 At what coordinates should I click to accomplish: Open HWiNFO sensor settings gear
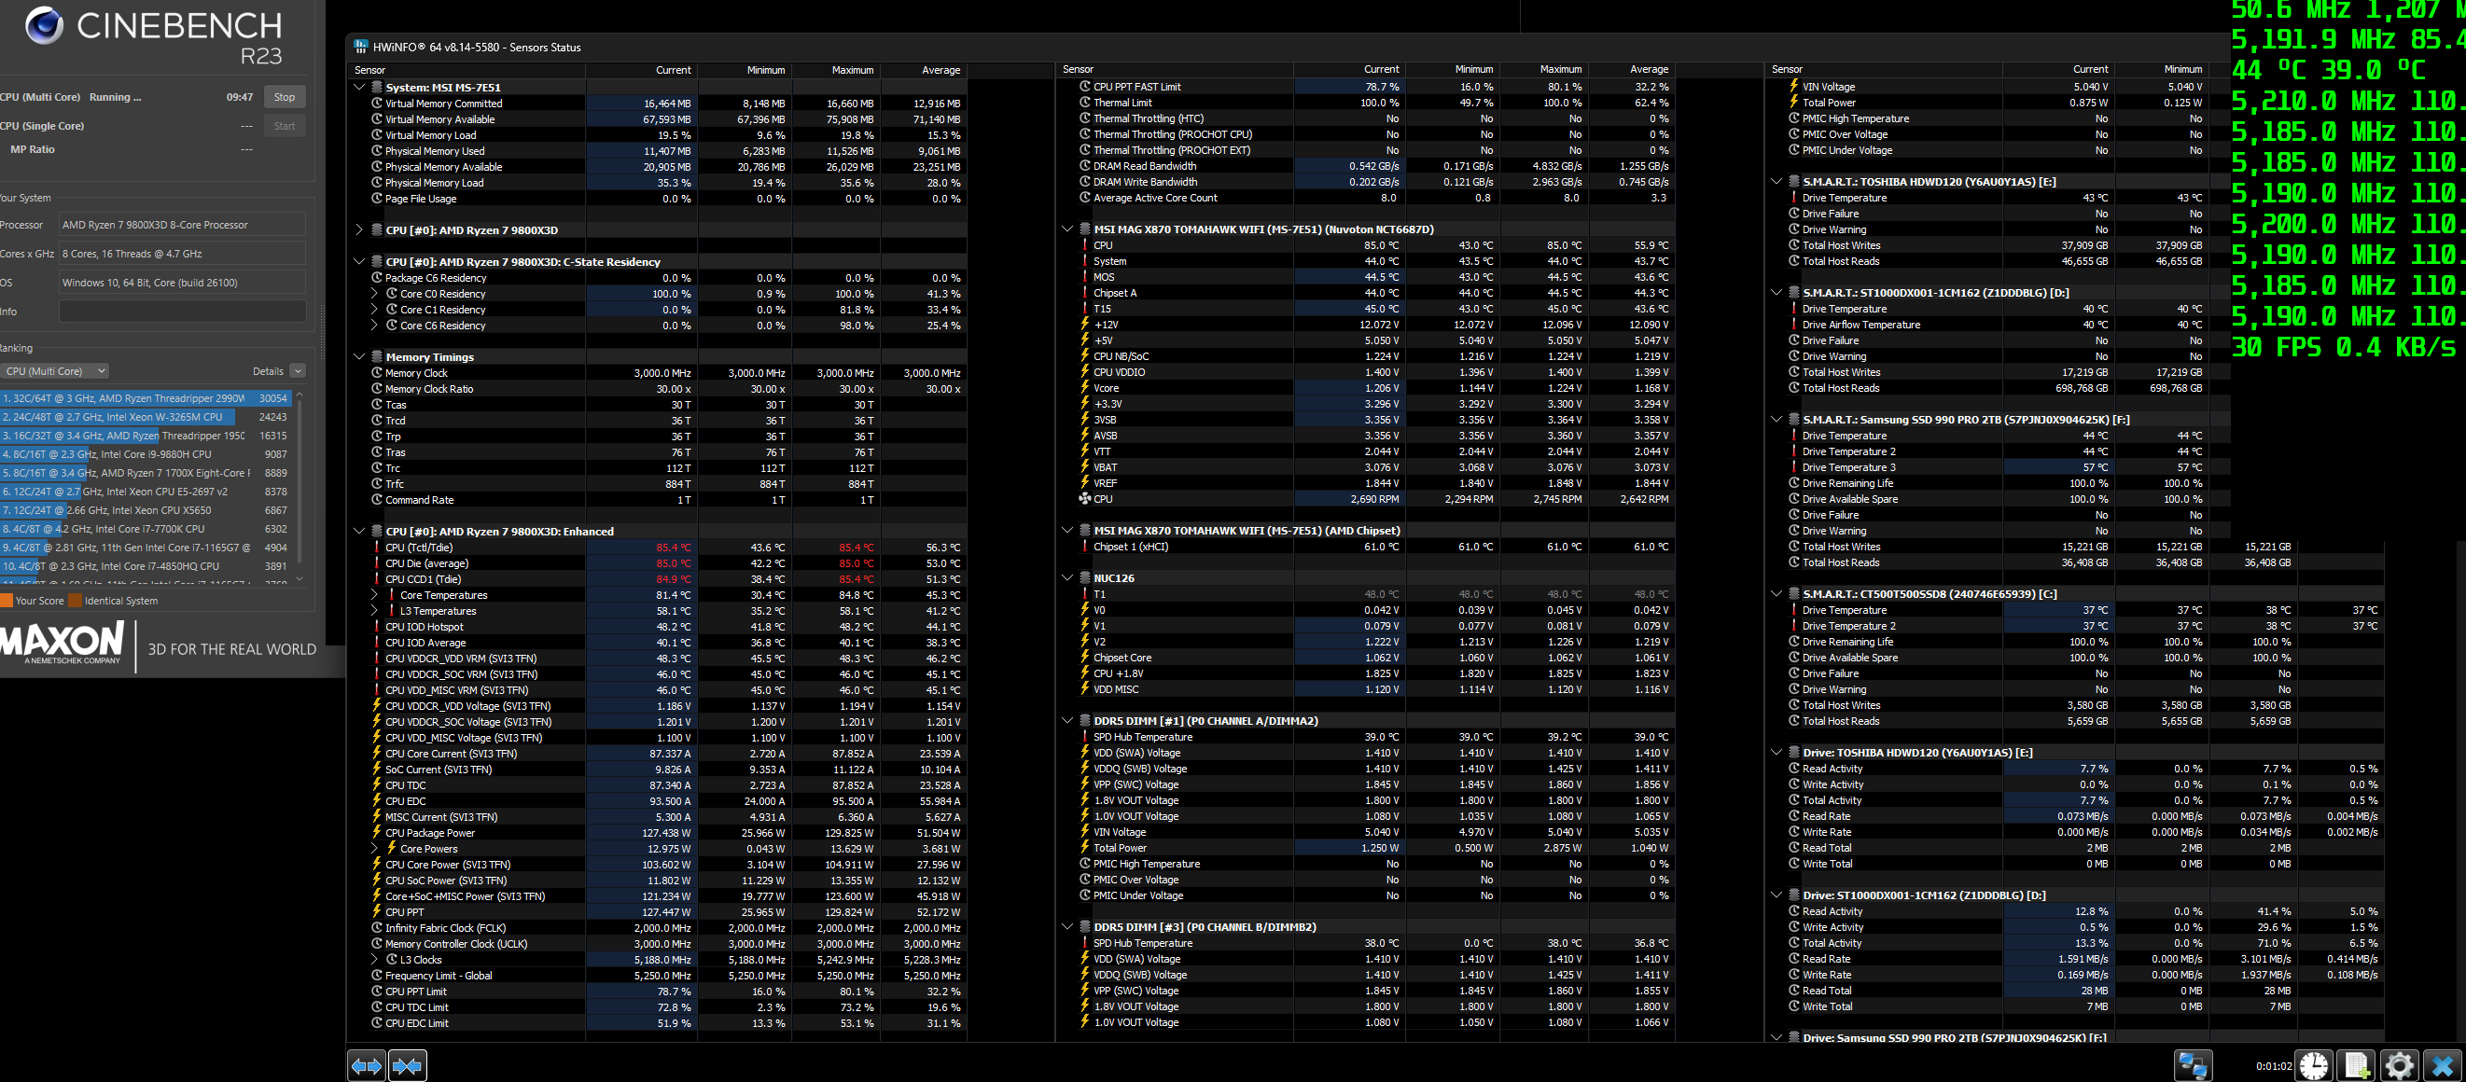(2398, 1065)
